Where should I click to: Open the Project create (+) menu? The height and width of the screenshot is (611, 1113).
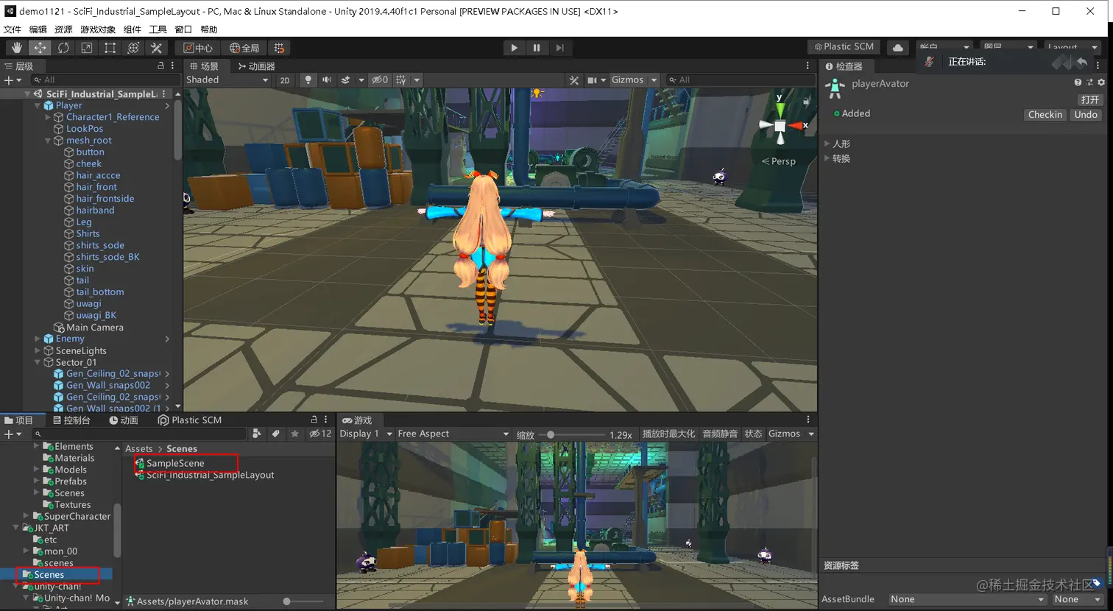tap(12, 434)
